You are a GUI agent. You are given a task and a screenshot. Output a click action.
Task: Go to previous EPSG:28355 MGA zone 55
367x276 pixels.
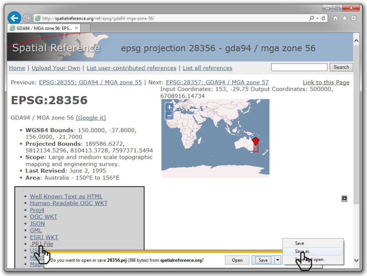point(90,82)
